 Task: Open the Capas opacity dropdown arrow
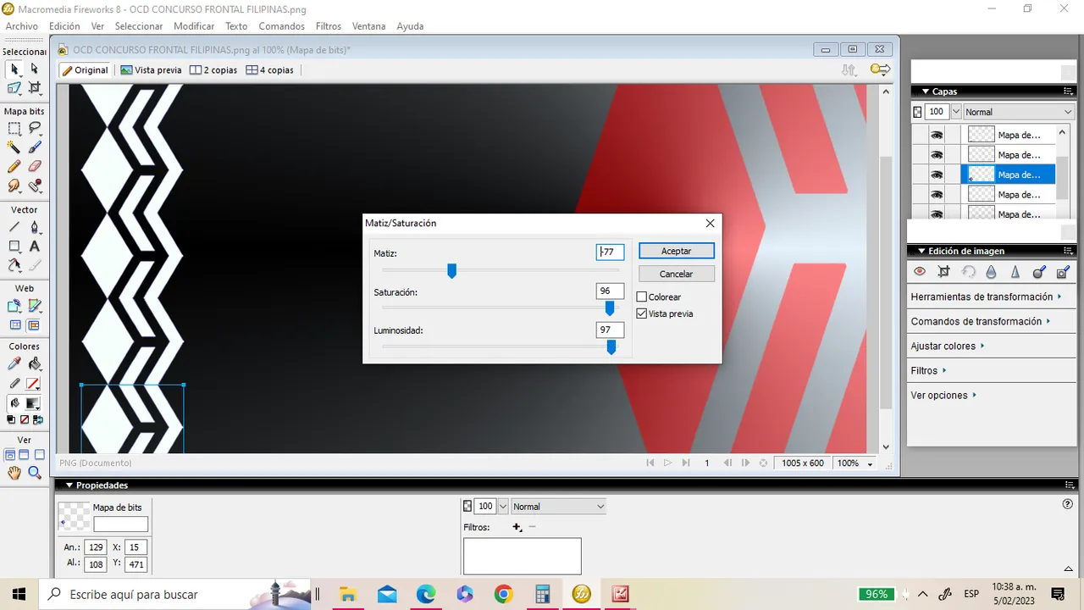tap(956, 112)
